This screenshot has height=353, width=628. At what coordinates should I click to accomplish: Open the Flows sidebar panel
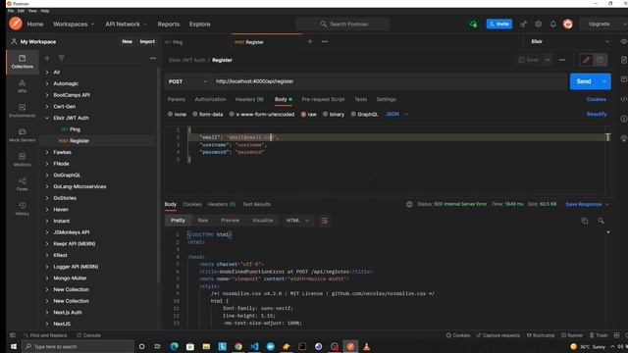[22, 184]
